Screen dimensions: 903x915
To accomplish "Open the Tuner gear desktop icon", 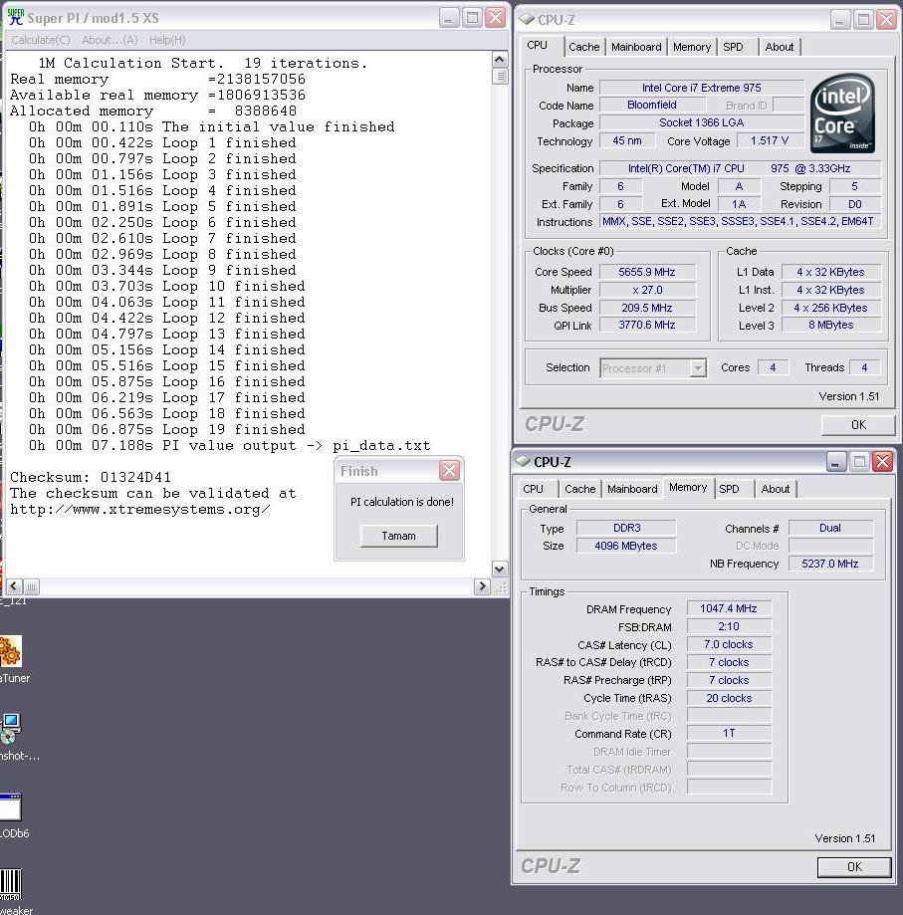I will tap(11, 651).
